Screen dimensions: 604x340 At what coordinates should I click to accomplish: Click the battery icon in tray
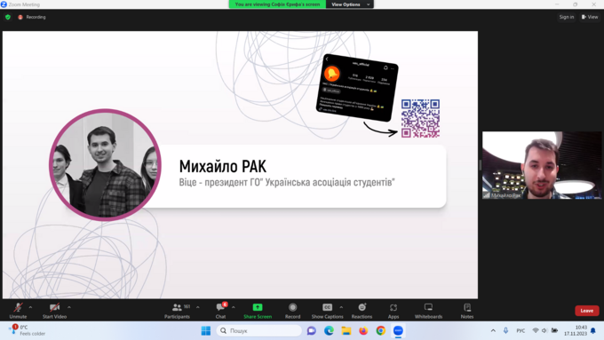pyautogui.click(x=554, y=331)
